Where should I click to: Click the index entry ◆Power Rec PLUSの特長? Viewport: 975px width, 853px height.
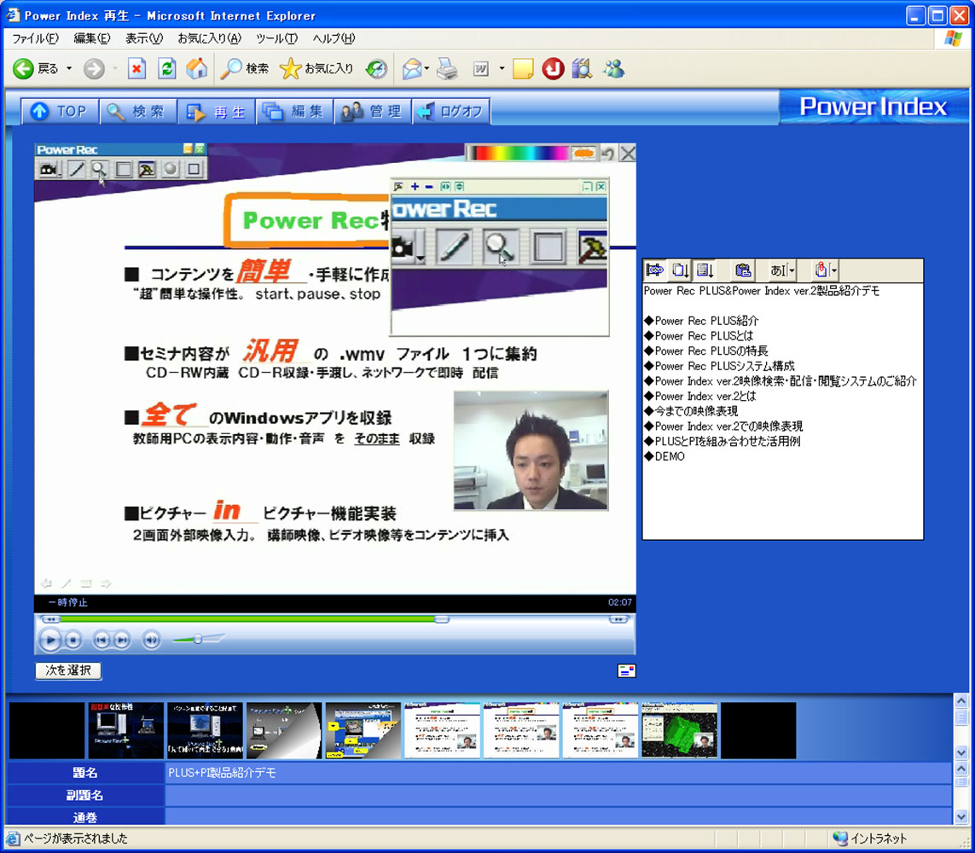point(706,351)
